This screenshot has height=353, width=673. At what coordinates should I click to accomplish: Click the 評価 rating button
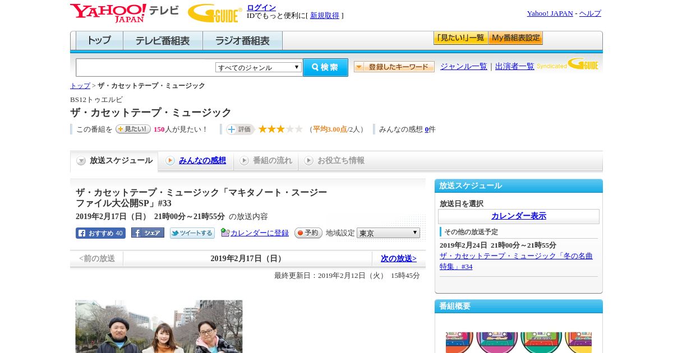point(240,129)
